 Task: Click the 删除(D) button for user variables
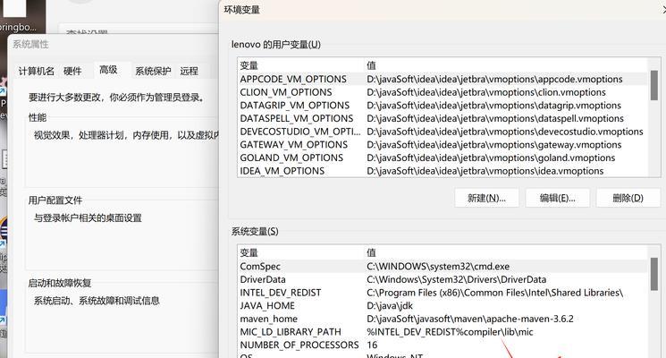tap(628, 198)
